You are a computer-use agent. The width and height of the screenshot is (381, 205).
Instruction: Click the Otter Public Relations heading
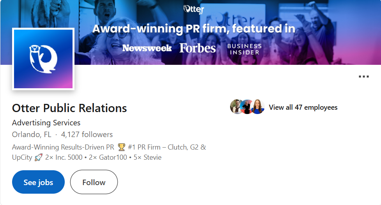[69, 108]
